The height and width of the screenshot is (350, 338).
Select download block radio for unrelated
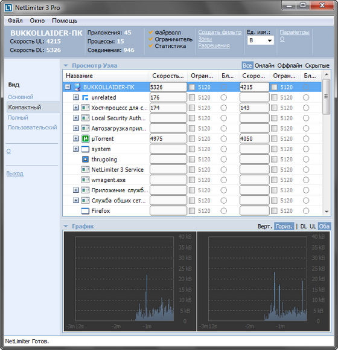pyautogui.click(x=224, y=97)
